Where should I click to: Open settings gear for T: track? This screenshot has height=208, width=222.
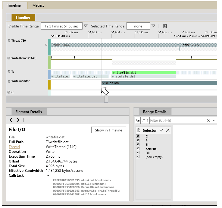click(9, 71)
